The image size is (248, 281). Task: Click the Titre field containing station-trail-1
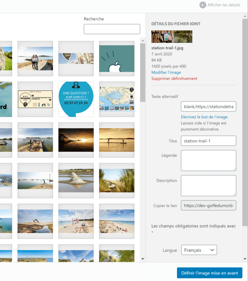tap(208, 141)
